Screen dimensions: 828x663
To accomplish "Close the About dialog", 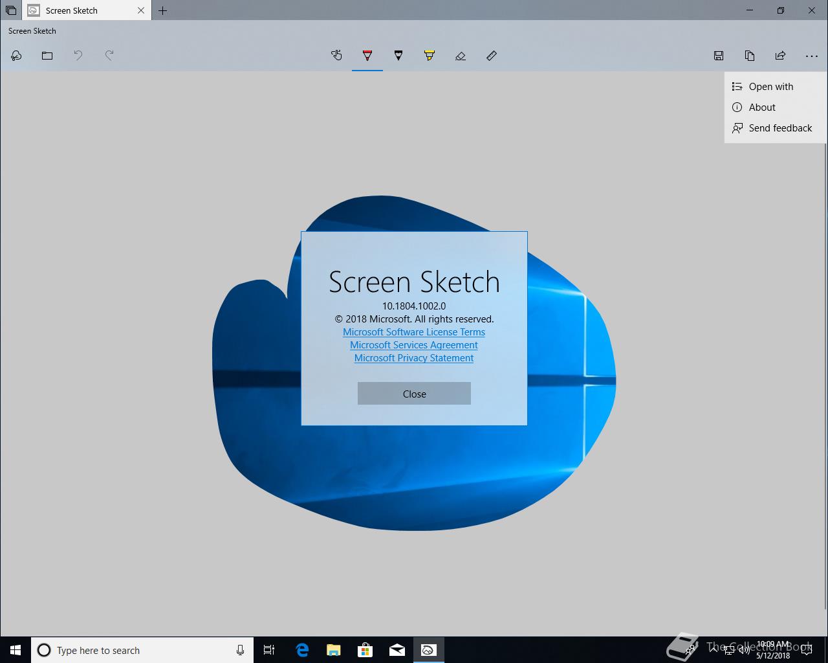I will (x=414, y=394).
